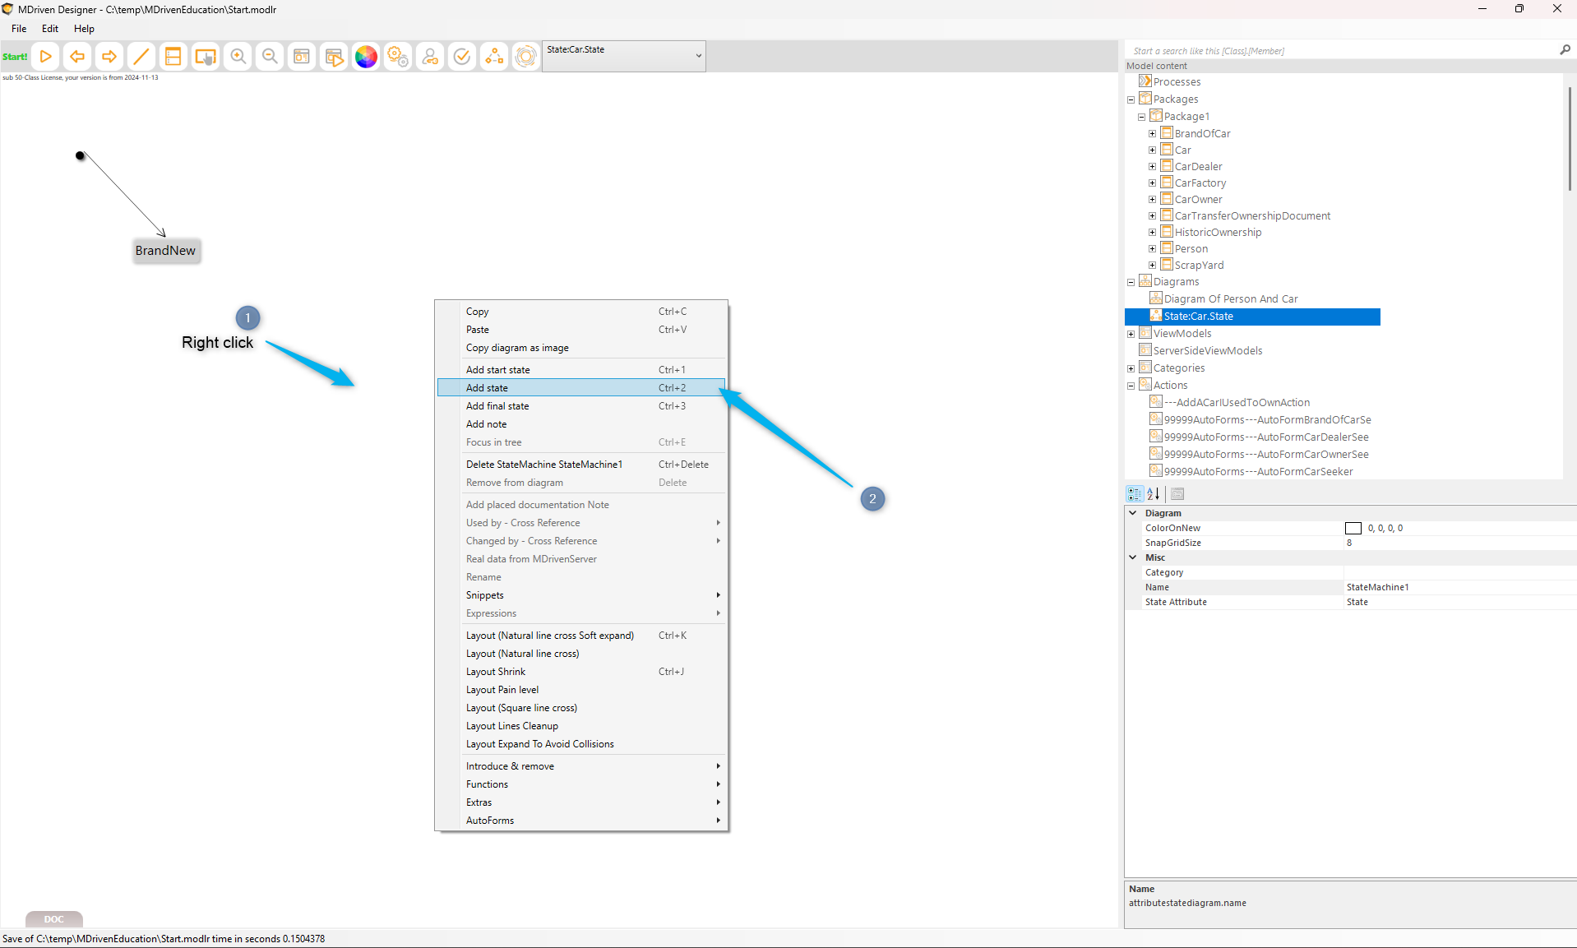Viewport: 1577px width, 948px height.
Task: Click the orange play (run) toolbar icon
Action: pos(46,57)
